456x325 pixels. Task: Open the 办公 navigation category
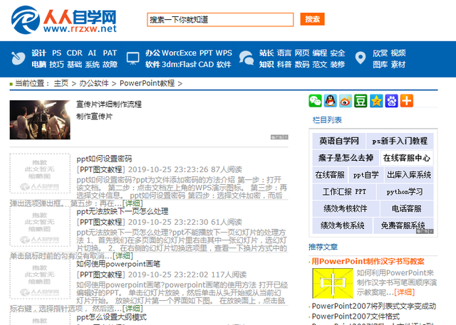pos(153,53)
